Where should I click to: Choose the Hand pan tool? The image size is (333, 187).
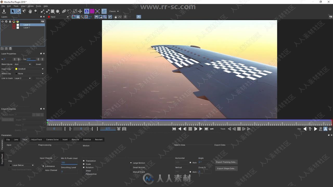[30, 11]
